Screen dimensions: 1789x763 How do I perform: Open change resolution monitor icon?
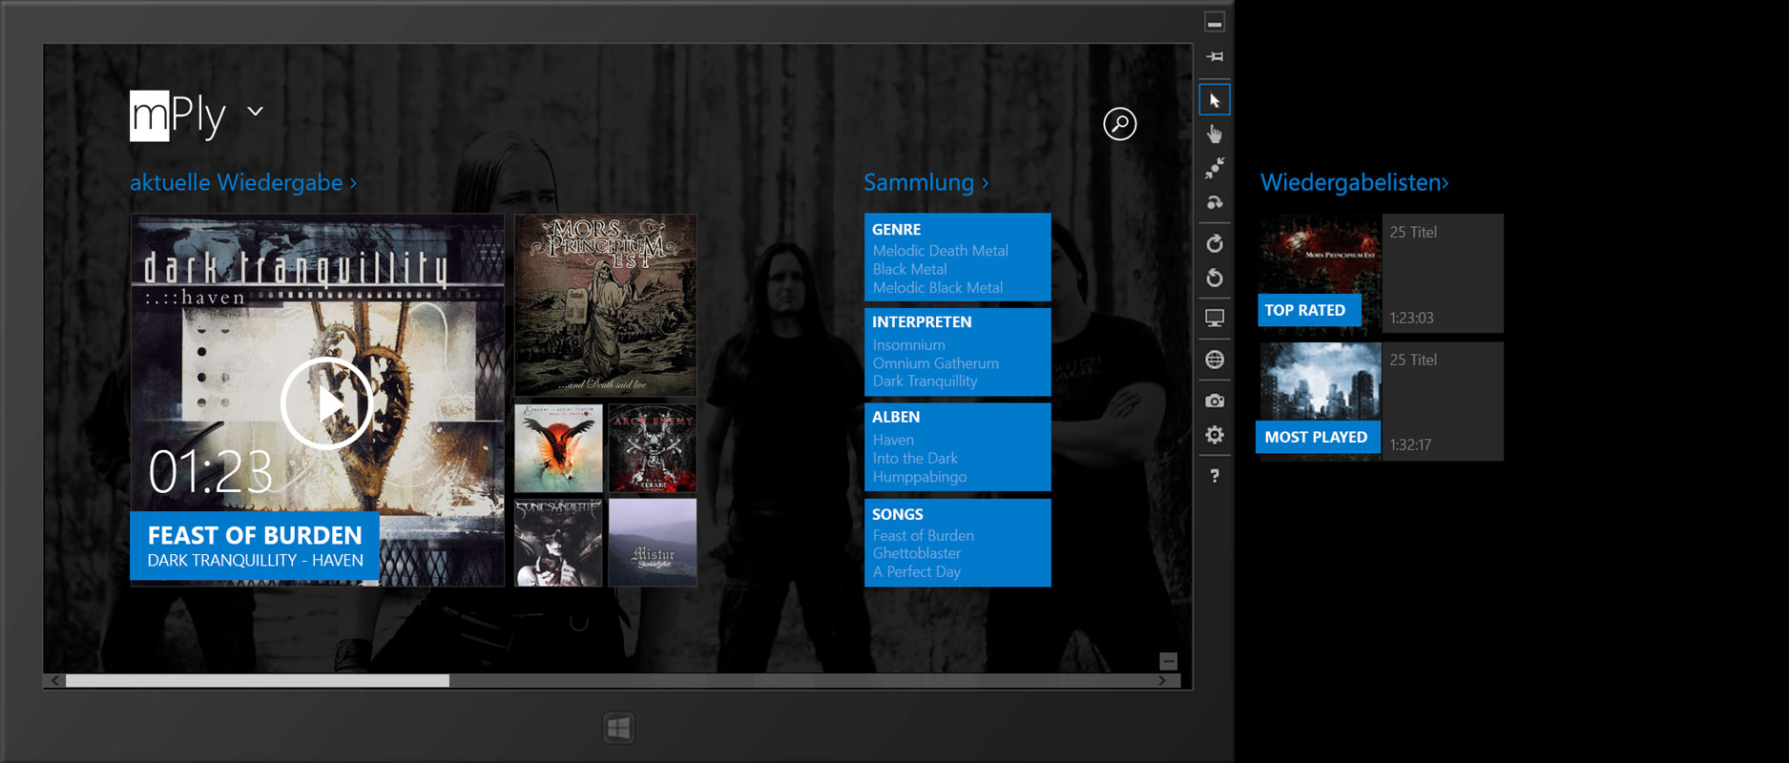tap(1215, 319)
